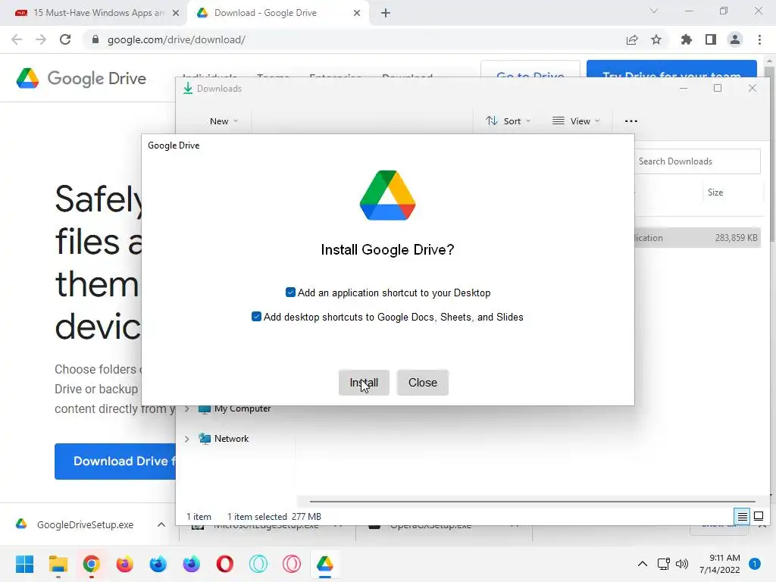Expand GoogleDriveSetup.exe download options chevron
The image size is (776, 582).
point(161,524)
